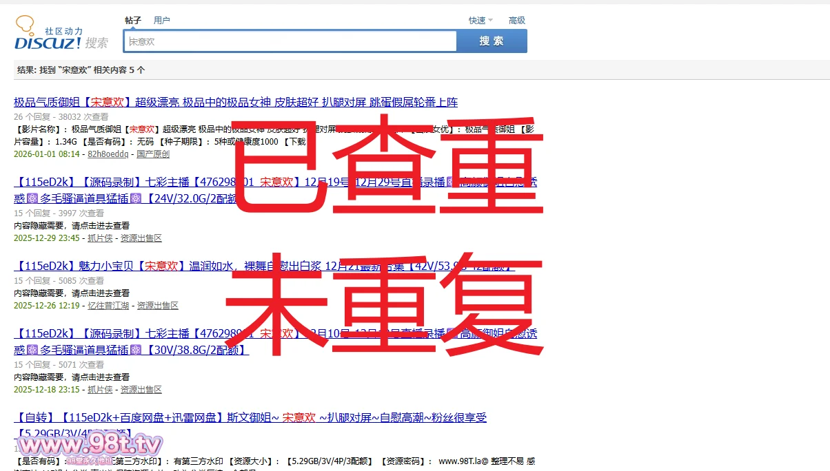Switch to the 用户 search tab
Viewport: 830px width, 471px height.
tap(162, 21)
